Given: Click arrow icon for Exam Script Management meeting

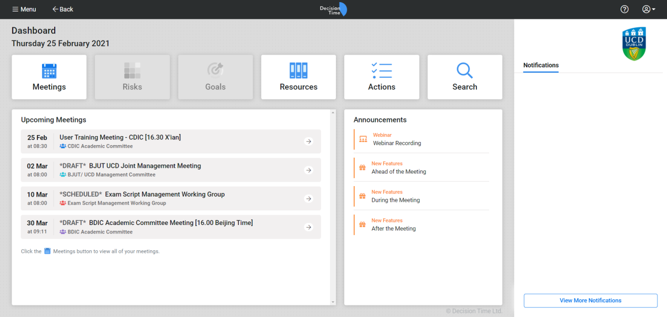Looking at the screenshot, I should point(308,199).
